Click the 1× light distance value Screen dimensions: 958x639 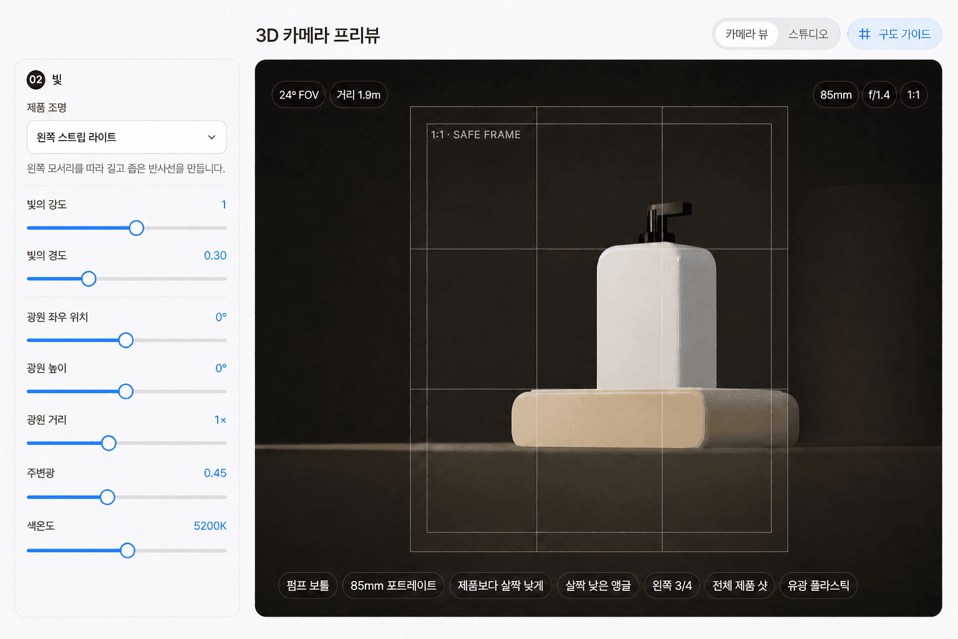pyautogui.click(x=220, y=420)
